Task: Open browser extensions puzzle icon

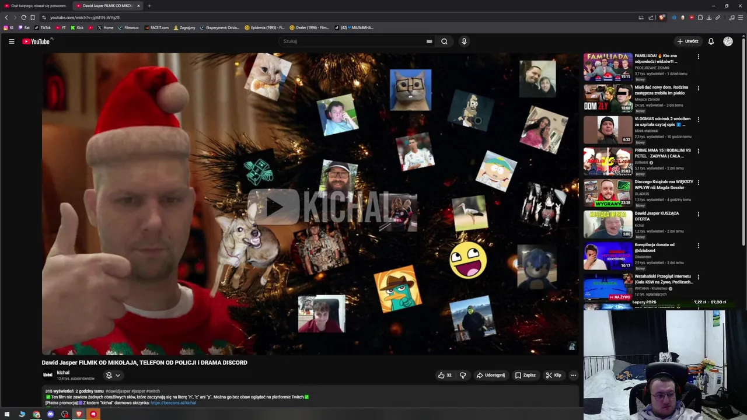Action: tap(700, 17)
